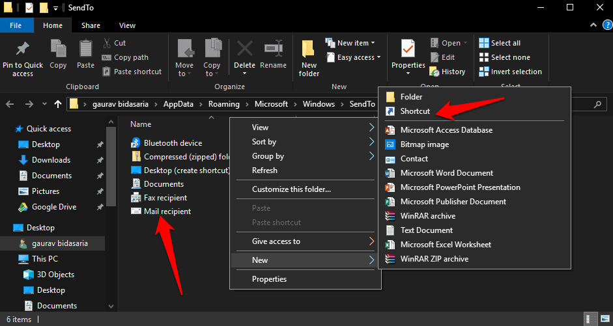Screen dimensions: 613x326
Task: Click the Properties ribbon icon
Action: tap(408, 49)
